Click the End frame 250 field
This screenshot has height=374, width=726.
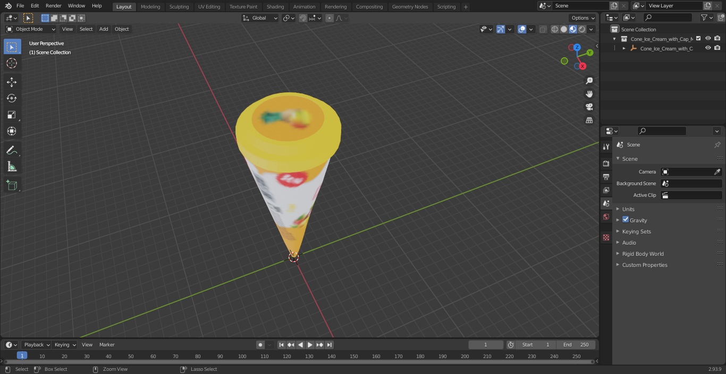[576, 345]
